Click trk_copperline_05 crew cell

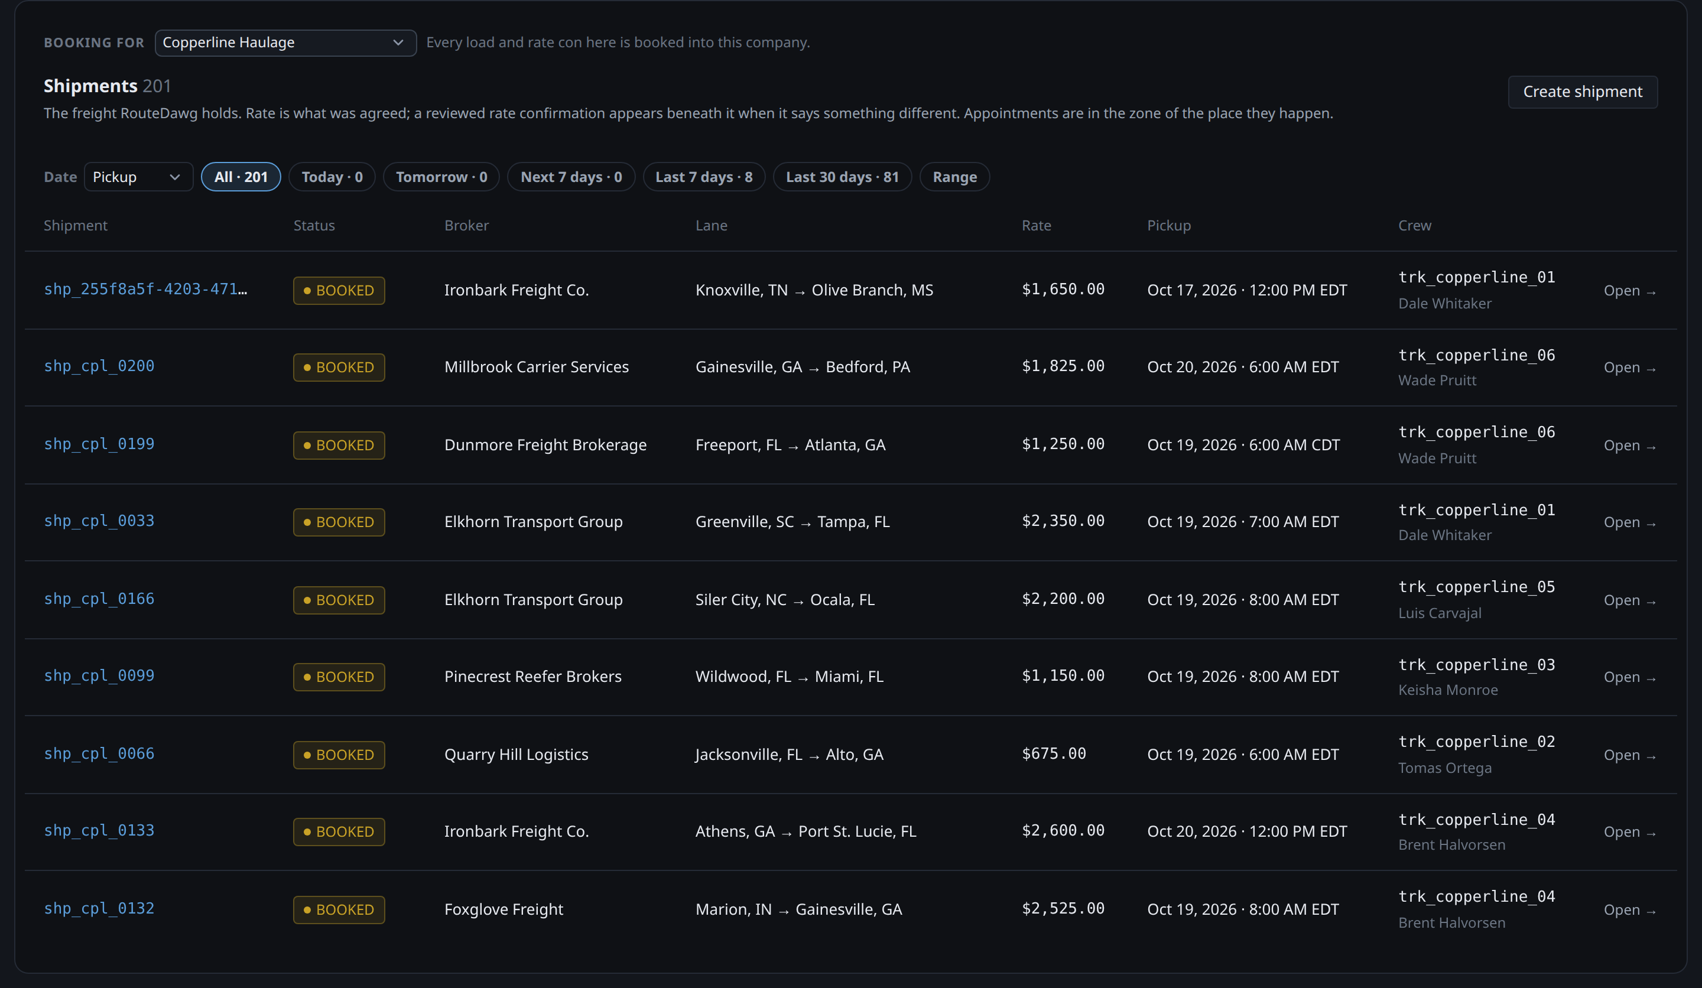pyautogui.click(x=1476, y=587)
